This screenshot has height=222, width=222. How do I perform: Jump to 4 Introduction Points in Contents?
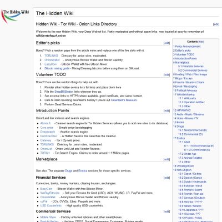(x=185, y=58)
